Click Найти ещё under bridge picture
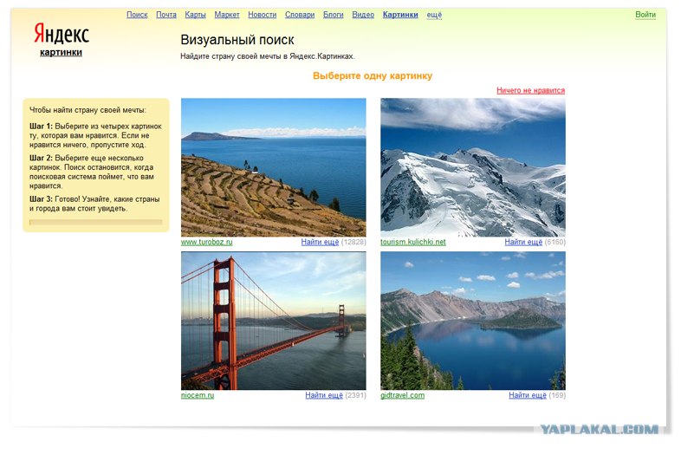 click(324, 395)
